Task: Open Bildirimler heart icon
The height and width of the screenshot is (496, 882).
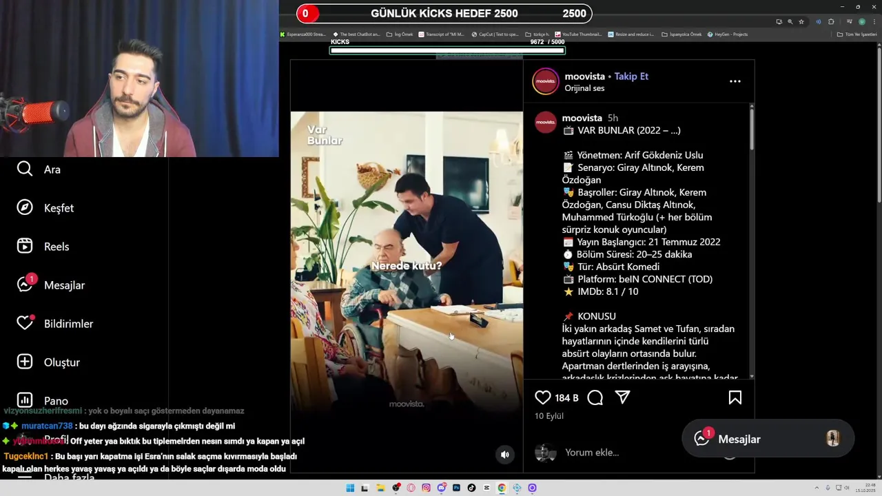Action: 25,323
